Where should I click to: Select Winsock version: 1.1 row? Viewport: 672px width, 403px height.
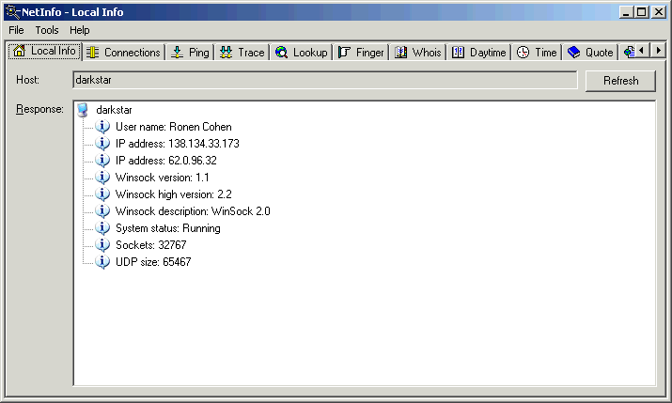[163, 177]
